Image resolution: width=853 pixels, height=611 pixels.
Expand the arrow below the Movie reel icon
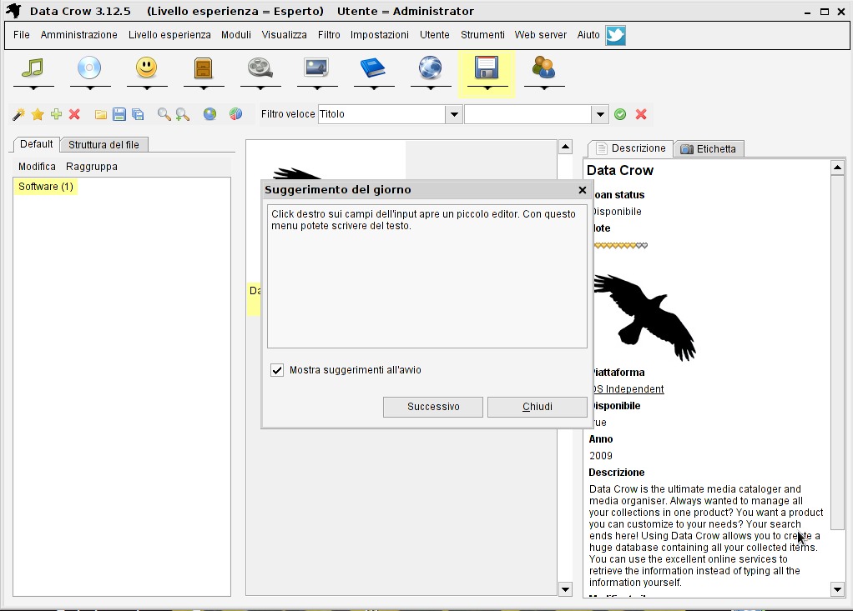click(260, 88)
